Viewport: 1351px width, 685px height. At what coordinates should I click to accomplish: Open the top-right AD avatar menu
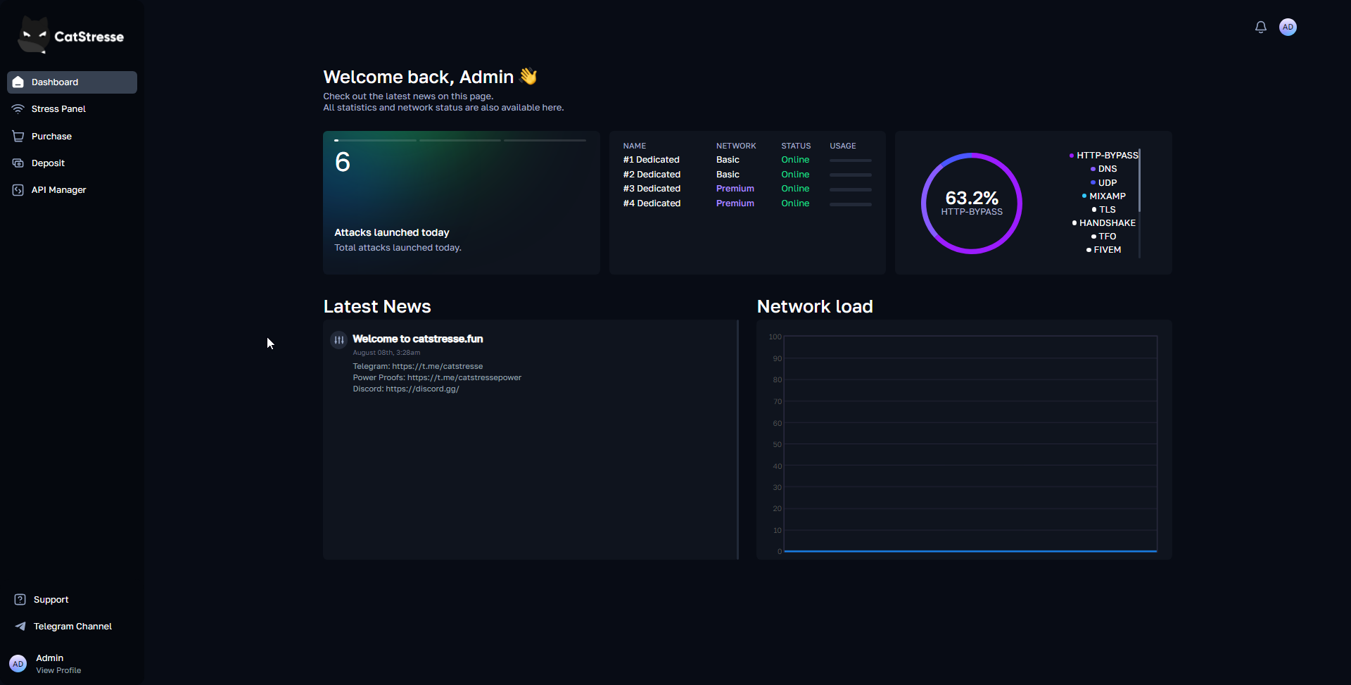coord(1288,27)
